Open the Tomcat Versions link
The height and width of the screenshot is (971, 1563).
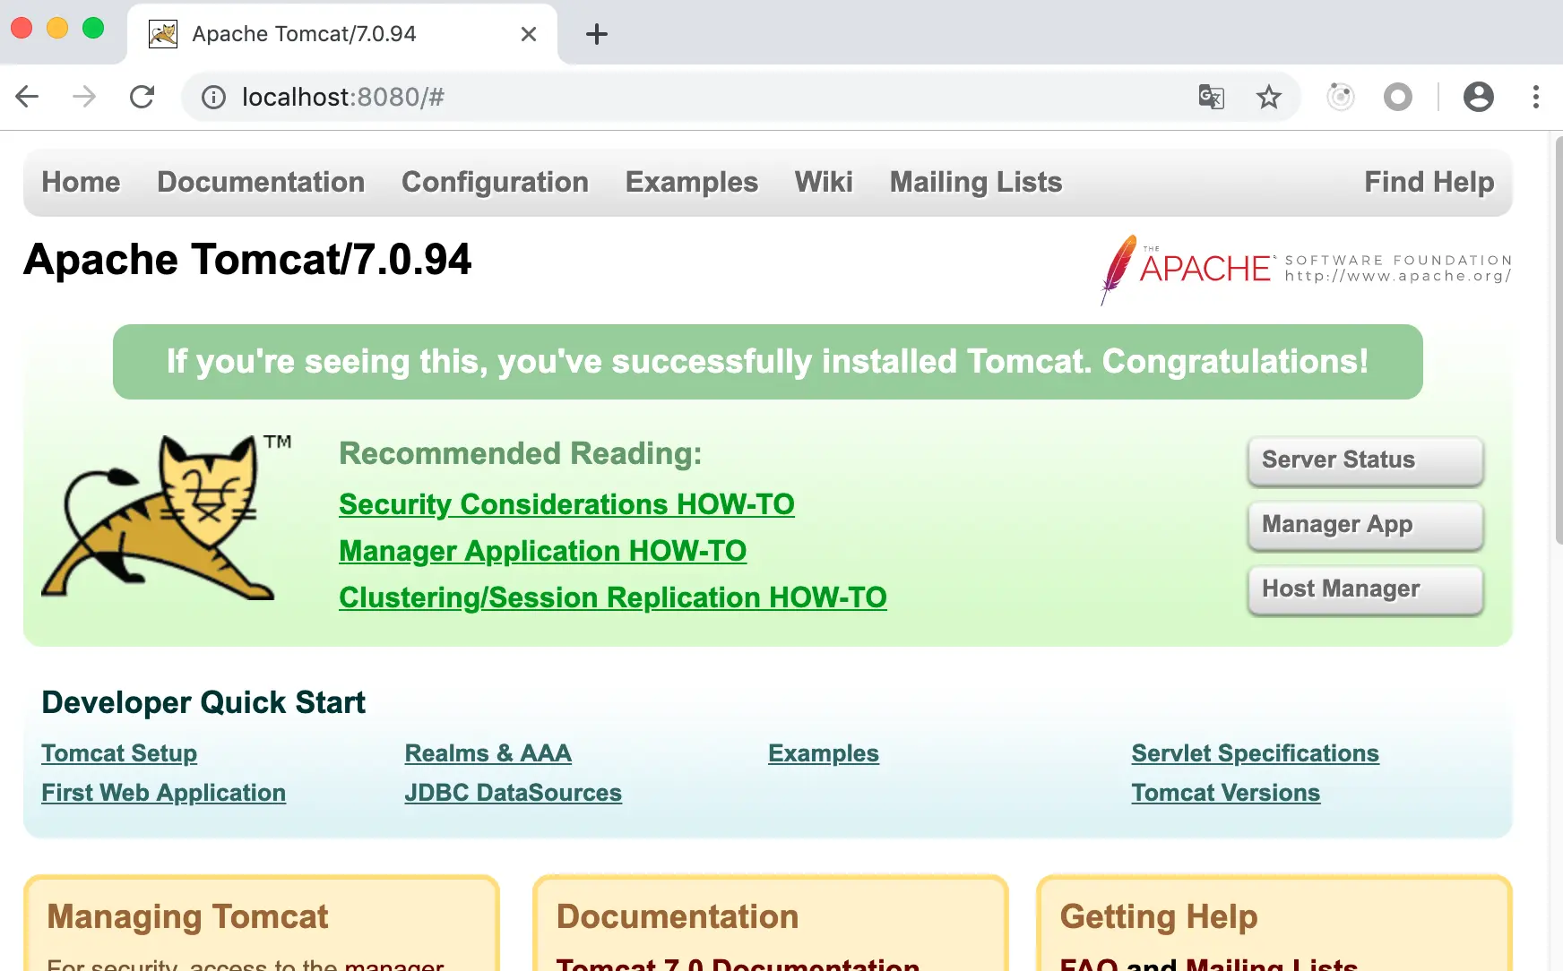click(1226, 793)
